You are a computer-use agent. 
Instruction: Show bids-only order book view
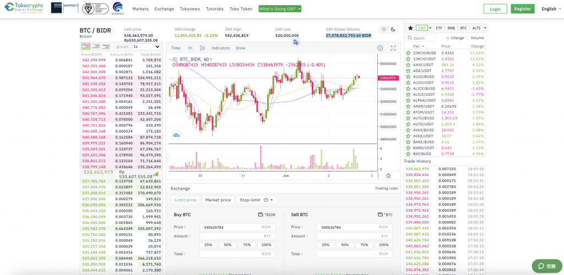(x=96, y=46)
